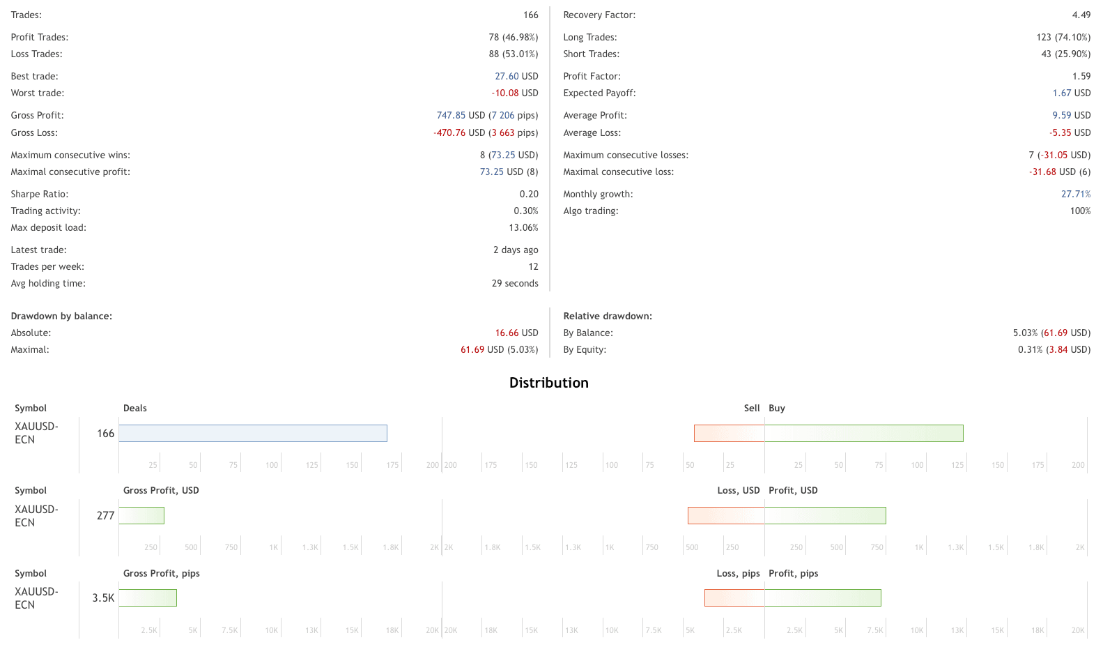Click the Loss USD red bar
The width and height of the screenshot is (1103, 647).
click(x=726, y=515)
